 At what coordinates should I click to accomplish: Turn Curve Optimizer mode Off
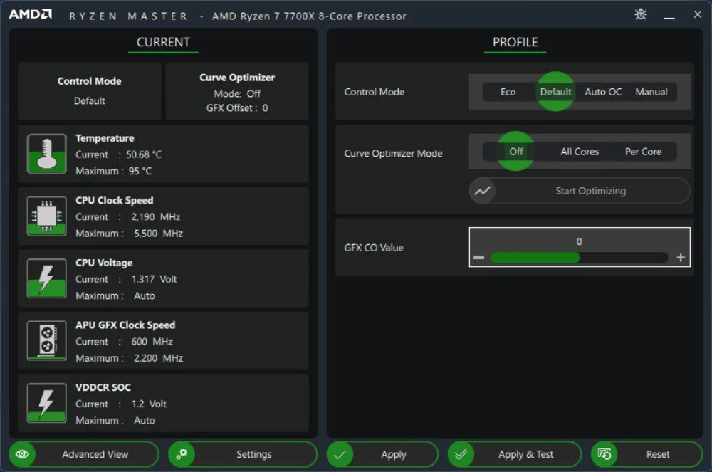(x=516, y=152)
